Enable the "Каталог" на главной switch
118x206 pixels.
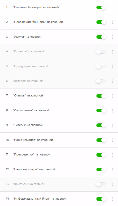[101, 81]
